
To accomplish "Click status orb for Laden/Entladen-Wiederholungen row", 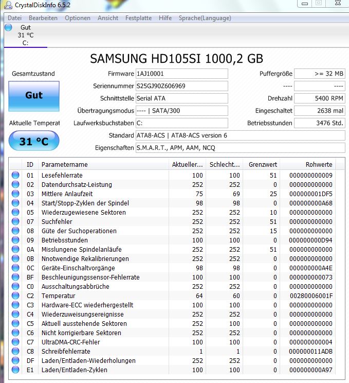I will click(15, 360).
